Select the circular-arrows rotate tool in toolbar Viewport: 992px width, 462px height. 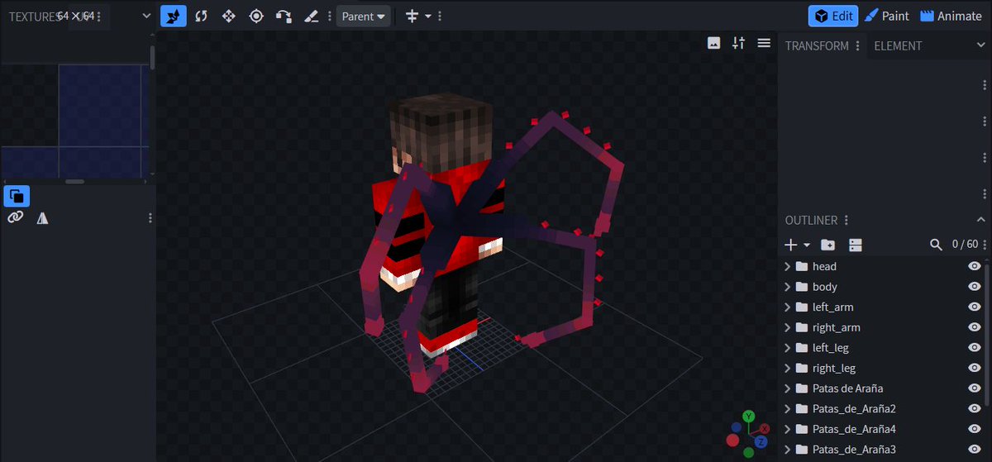(x=201, y=16)
